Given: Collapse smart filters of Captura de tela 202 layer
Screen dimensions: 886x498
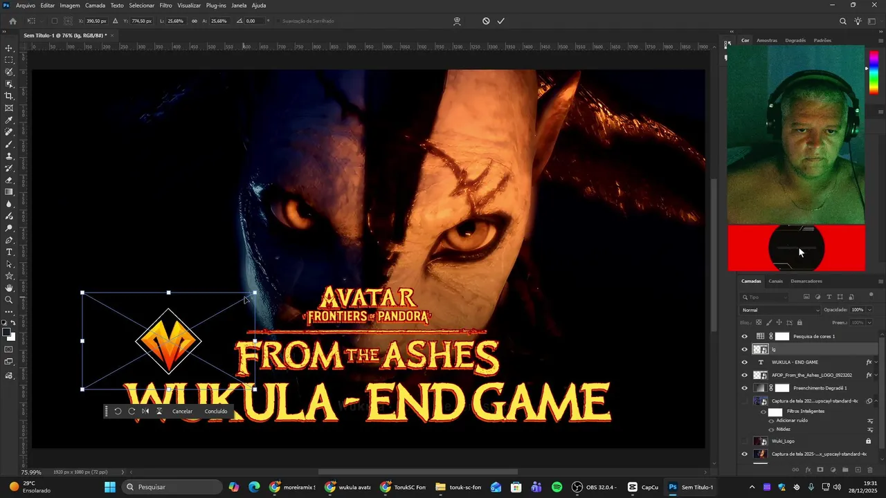Looking at the screenshot, I should 876,401.
